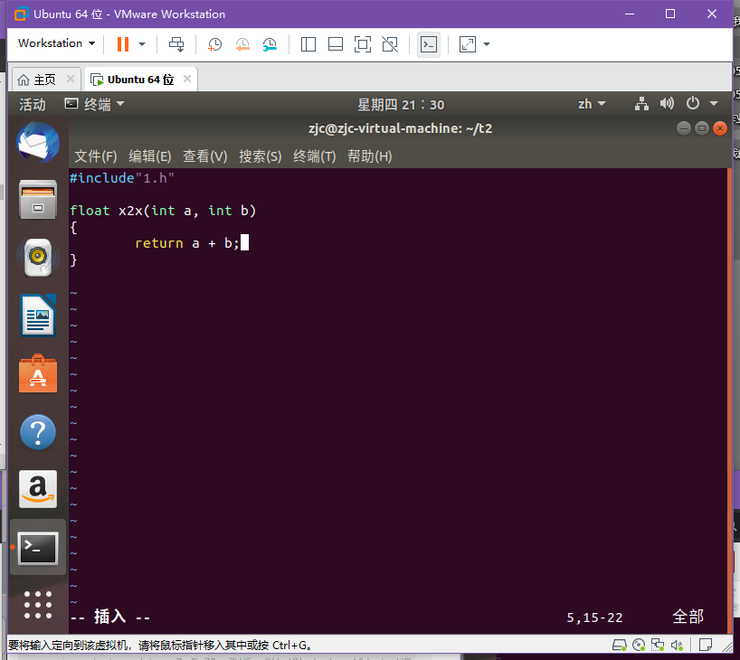Open the Help icon in the dock
The image size is (740, 660).
click(x=38, y=431)
